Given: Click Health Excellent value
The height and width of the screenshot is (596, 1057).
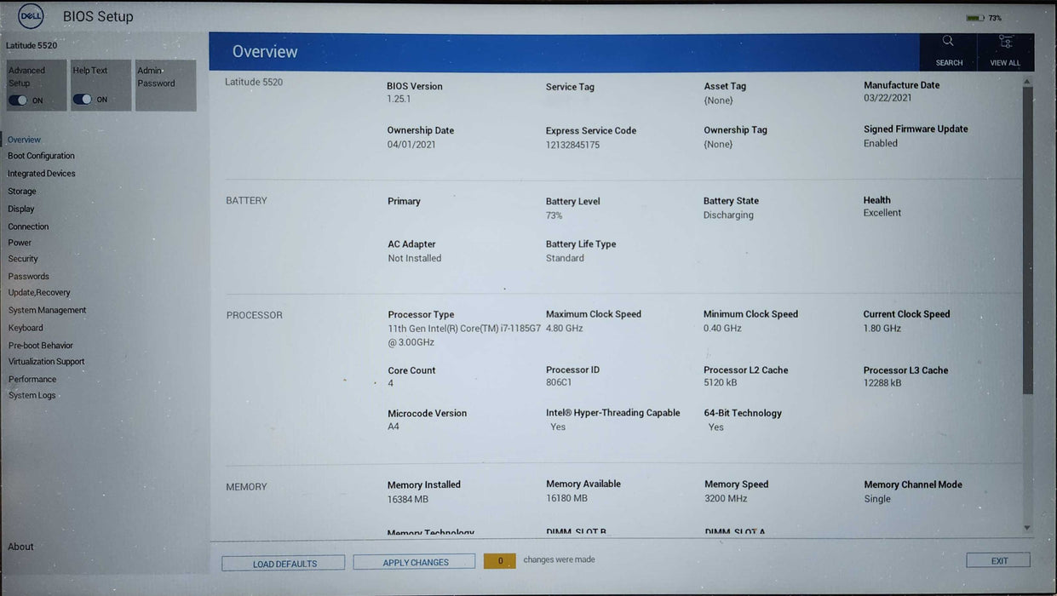Looking at the screenshot, I should click(x=882, y=213).
